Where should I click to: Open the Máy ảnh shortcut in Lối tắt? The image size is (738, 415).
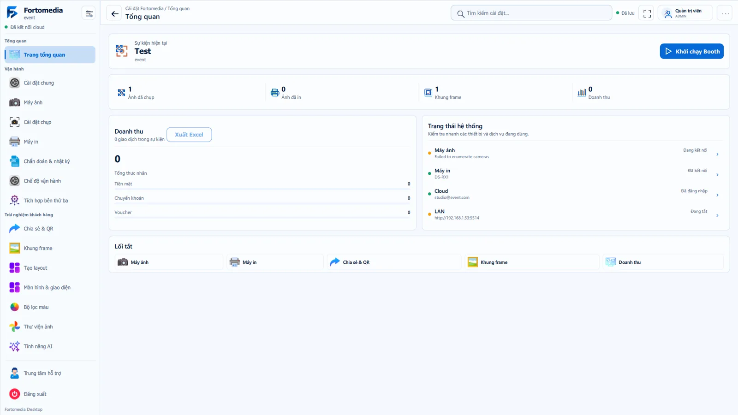coord(169,262)
